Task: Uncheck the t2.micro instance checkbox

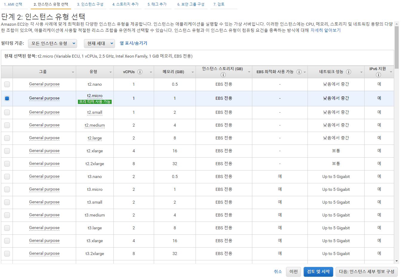Action: (7, 98)
